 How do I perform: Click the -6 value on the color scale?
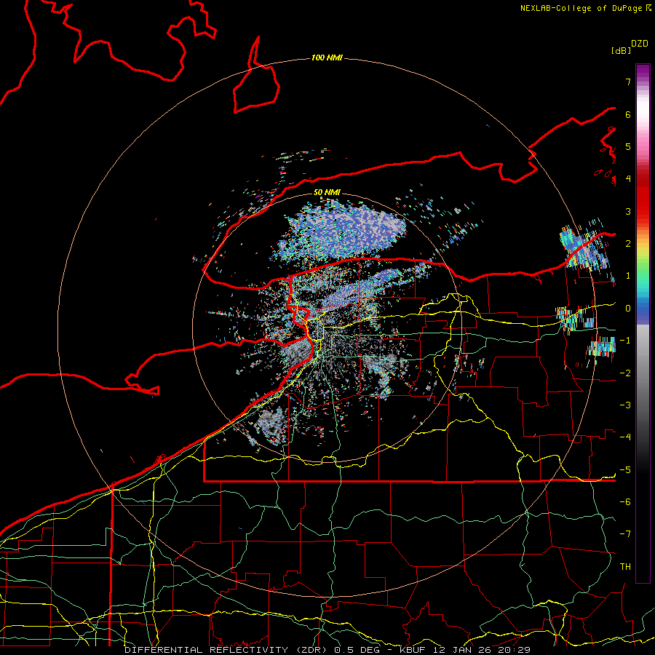(625, 502)
